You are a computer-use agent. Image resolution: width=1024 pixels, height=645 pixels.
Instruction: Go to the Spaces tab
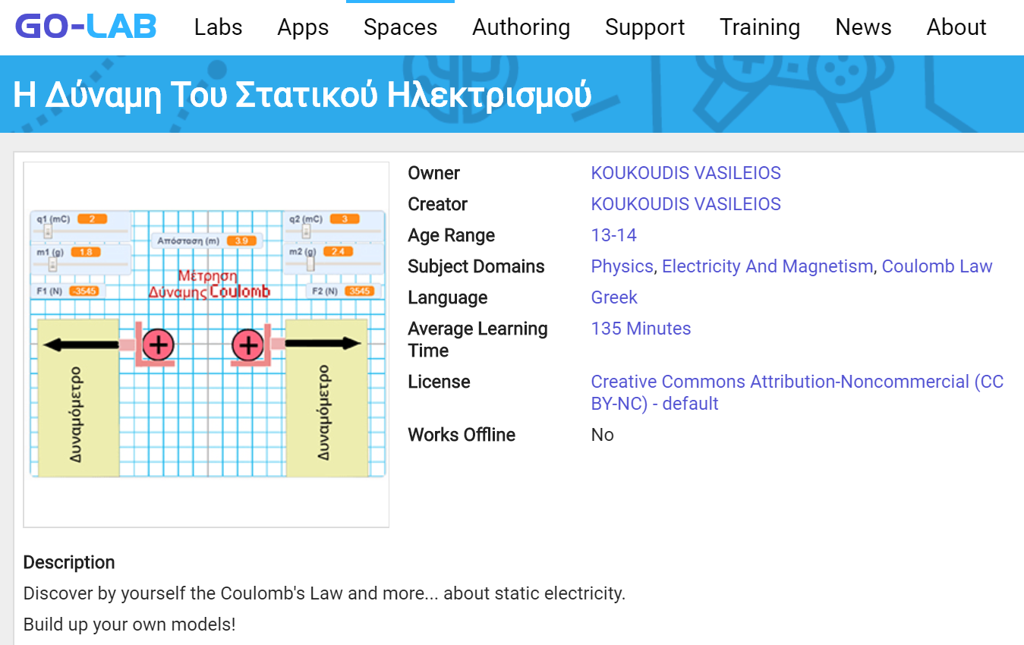(x=400, y=27)
